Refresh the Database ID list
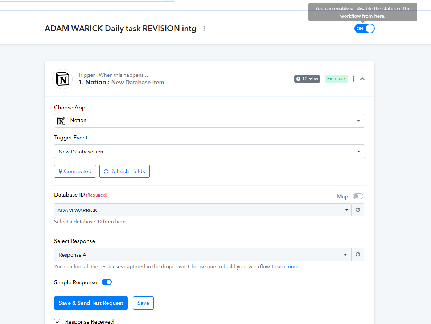The height and width of the screenshot is (324, 431). pyautogui.click(x=358, y=210)
